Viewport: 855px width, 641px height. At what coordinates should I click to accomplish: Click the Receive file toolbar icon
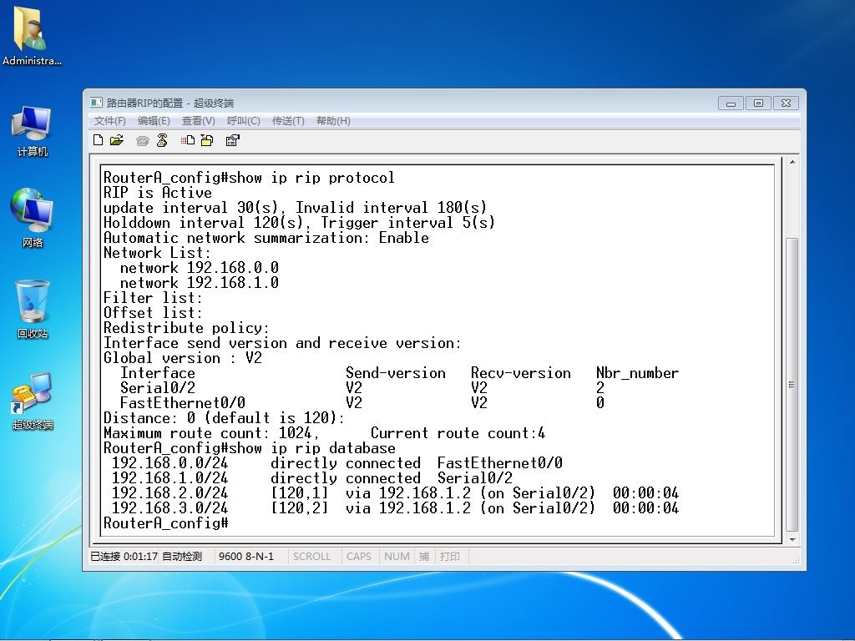tap(207, 140)
